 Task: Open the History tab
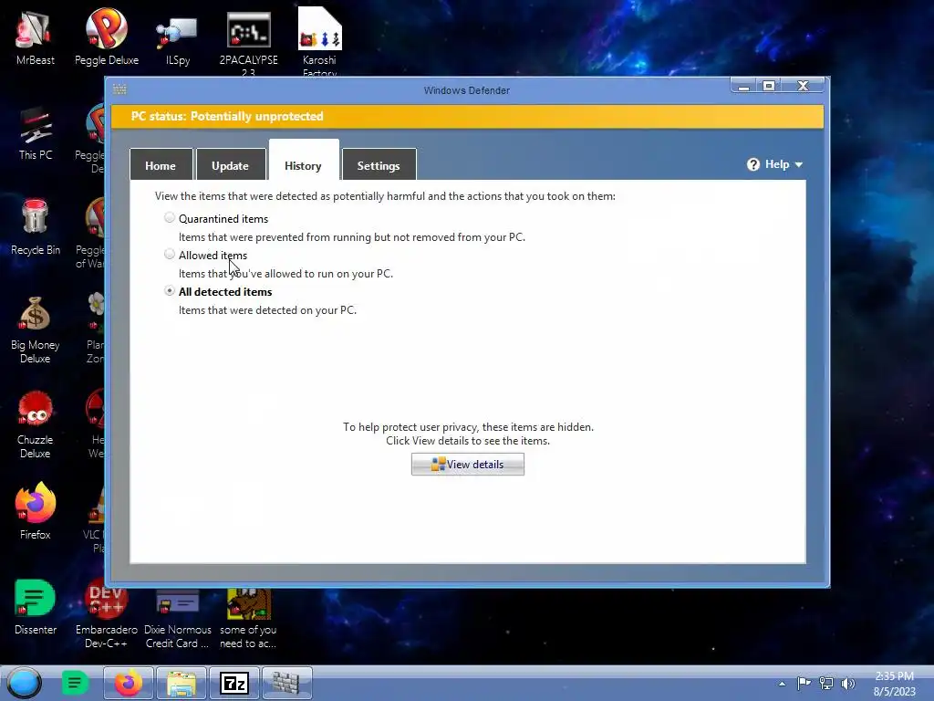click(x=304, y=160)
